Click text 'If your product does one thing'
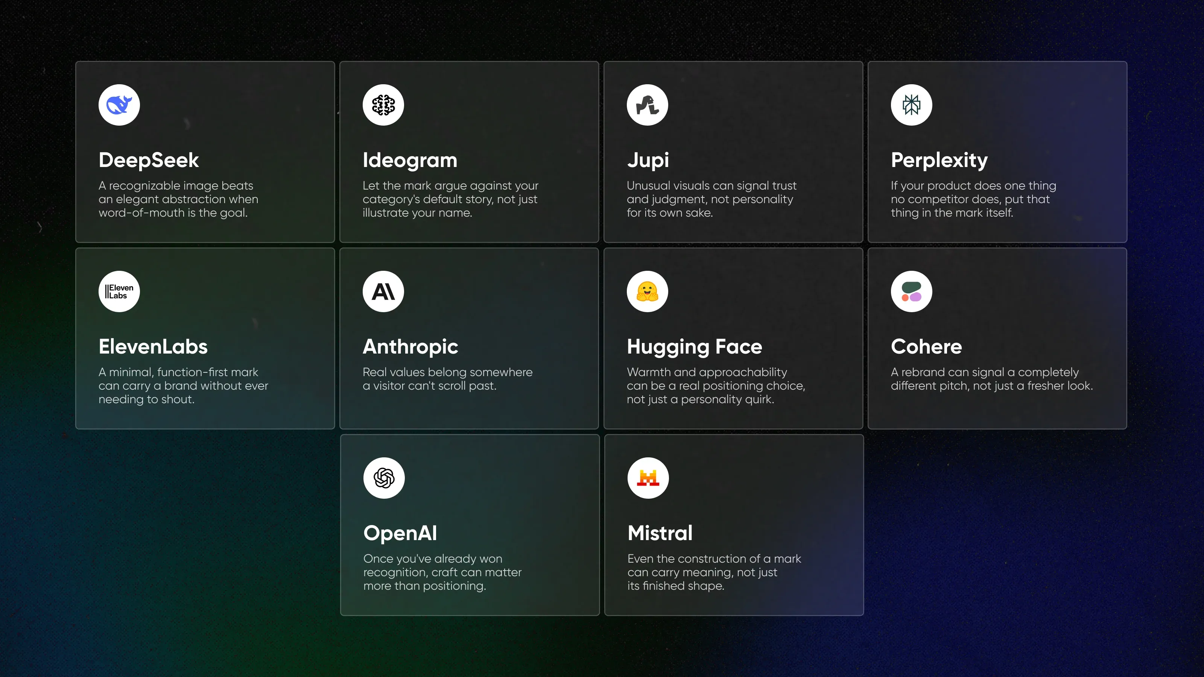 pos(973,185)
